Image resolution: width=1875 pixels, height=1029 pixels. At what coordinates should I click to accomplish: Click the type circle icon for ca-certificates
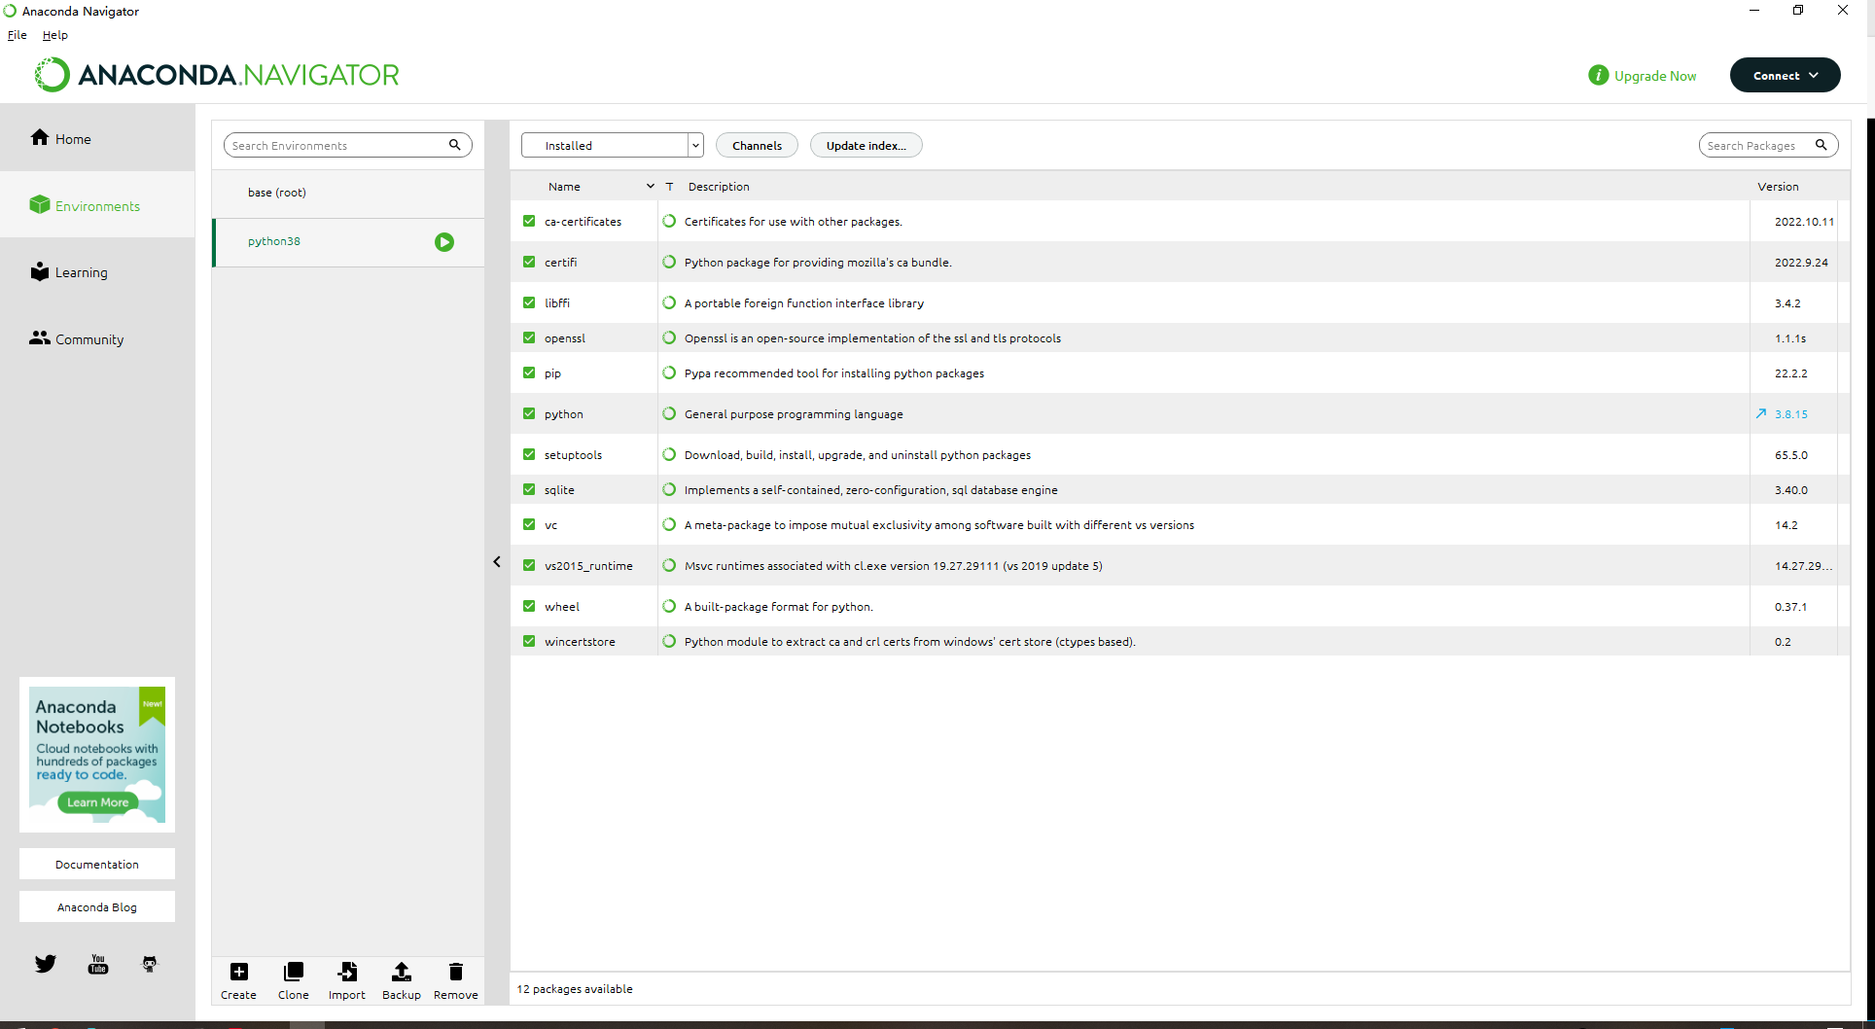pyautogui.click(x=669, y=221)
